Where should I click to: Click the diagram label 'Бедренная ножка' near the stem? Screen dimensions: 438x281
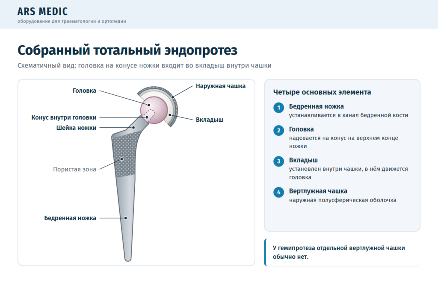point(70,218)
